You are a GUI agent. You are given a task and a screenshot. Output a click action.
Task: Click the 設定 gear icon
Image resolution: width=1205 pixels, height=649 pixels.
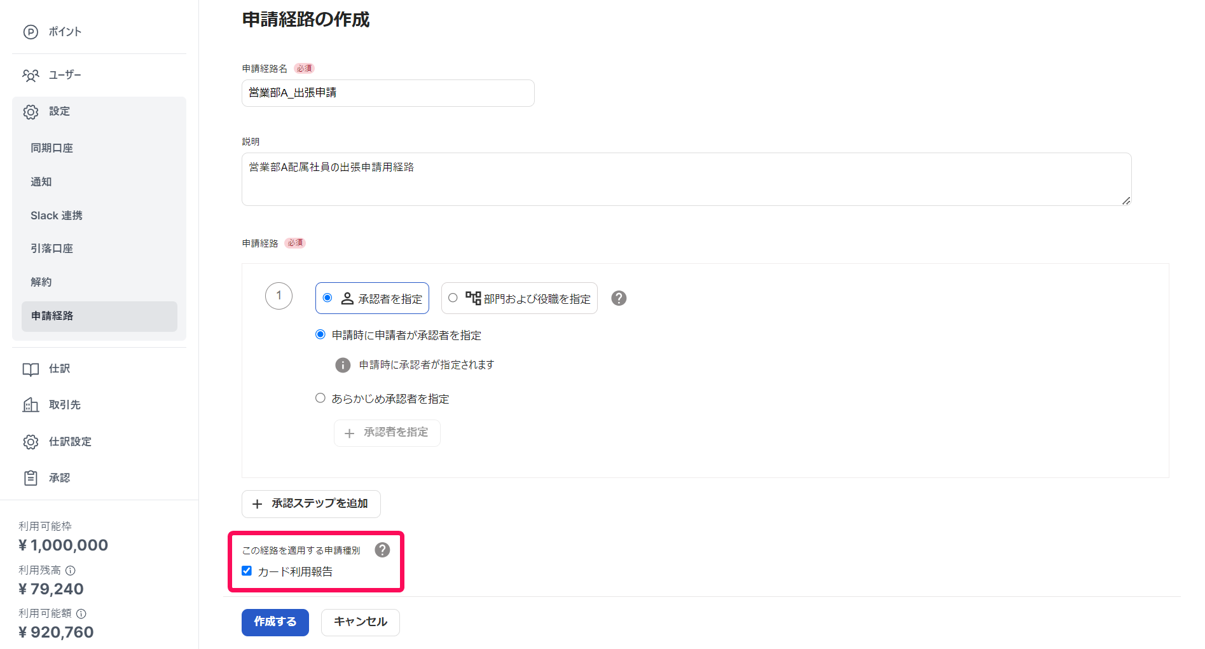[31, 112]
